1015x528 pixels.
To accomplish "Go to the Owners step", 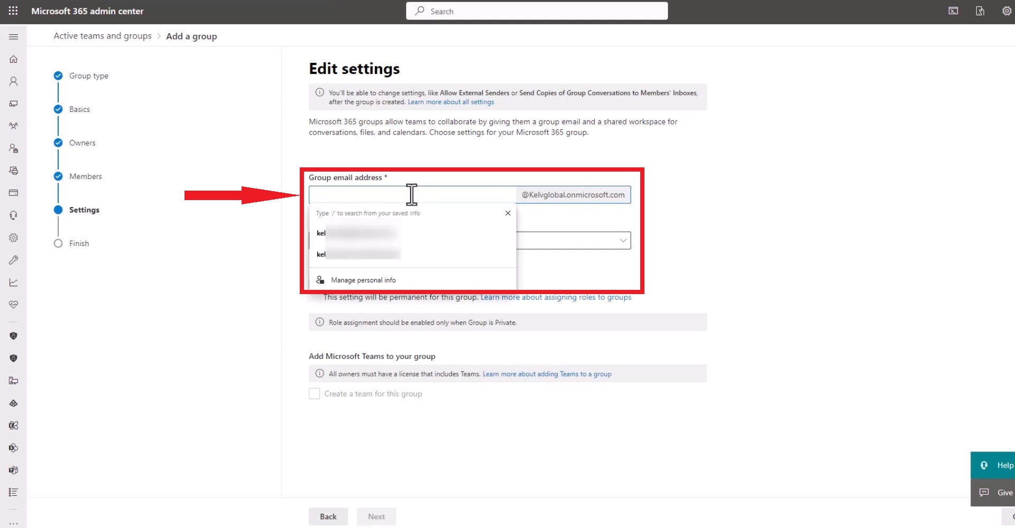I will [82, 143].
